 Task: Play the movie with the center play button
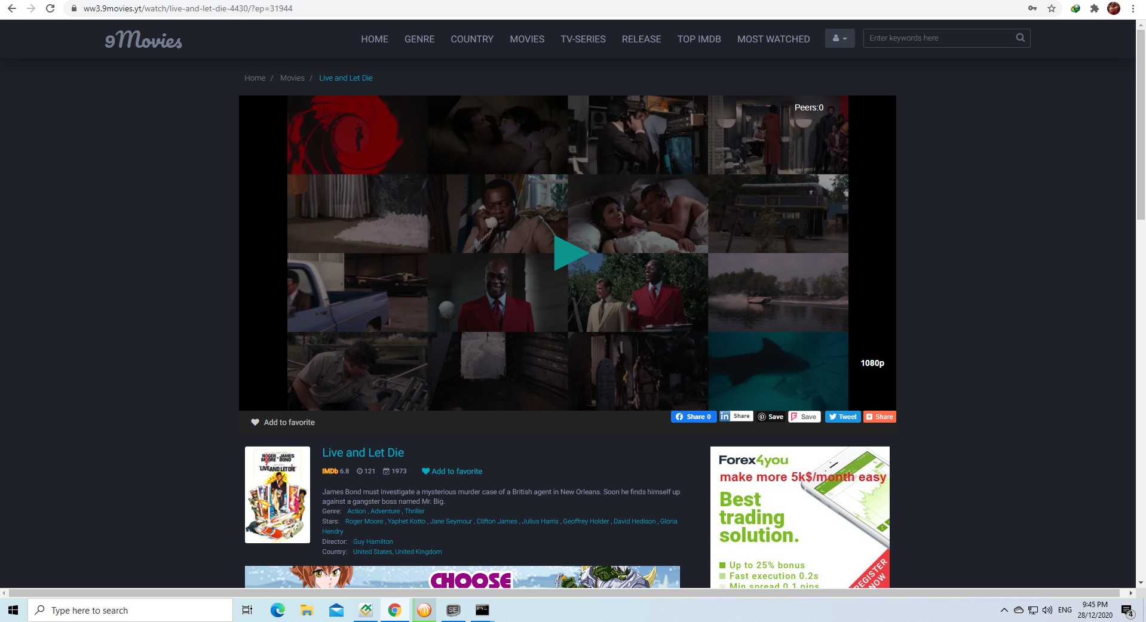click(570, 253)
